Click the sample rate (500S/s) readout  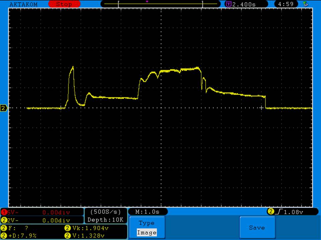[106, 212]
